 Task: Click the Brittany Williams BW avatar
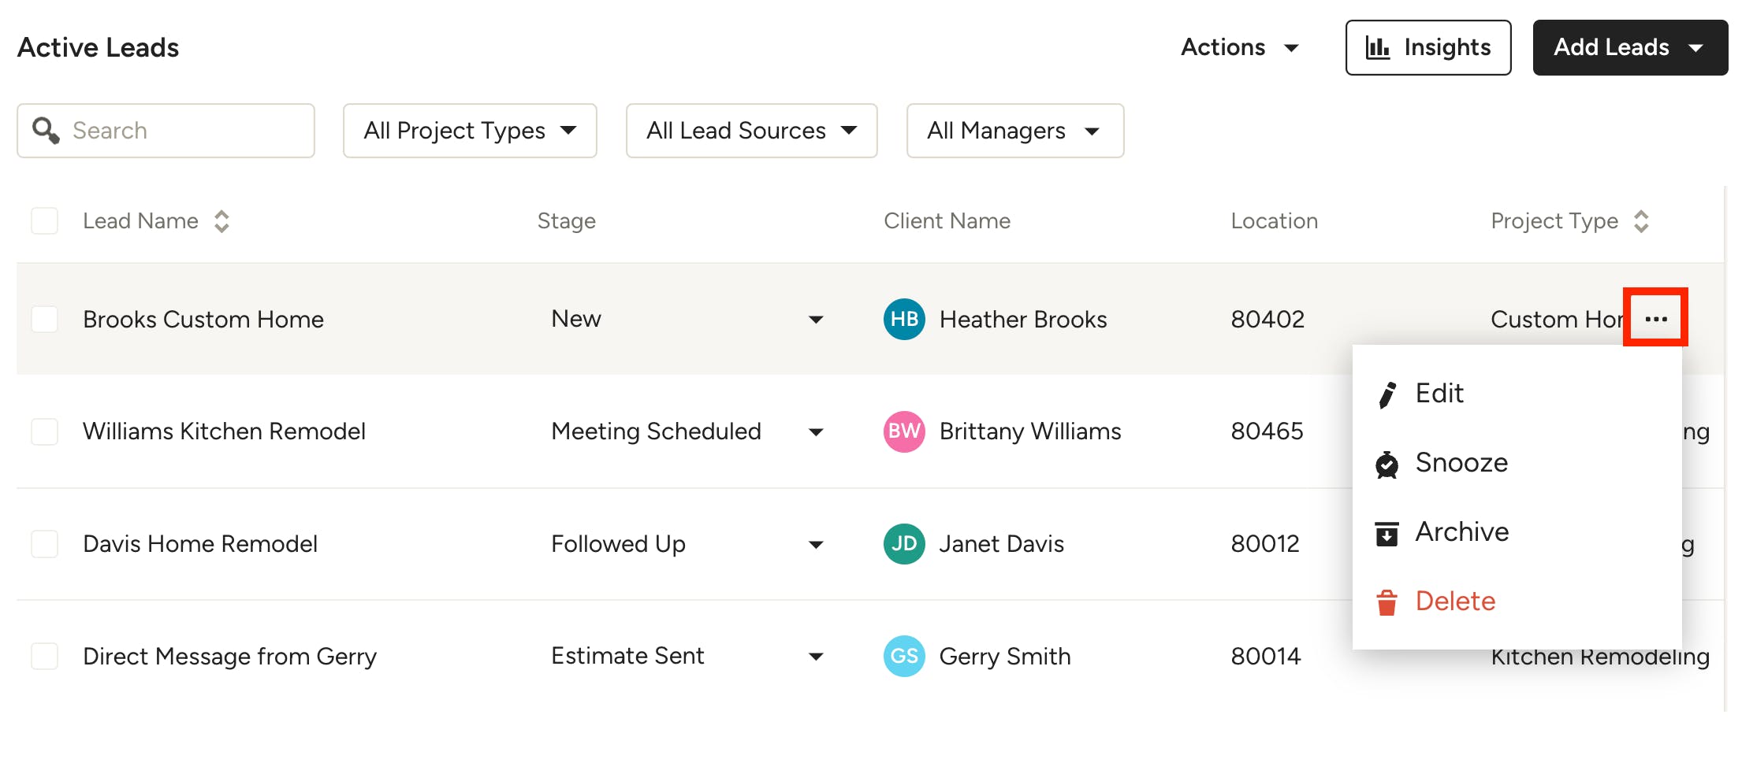[903, 431]
